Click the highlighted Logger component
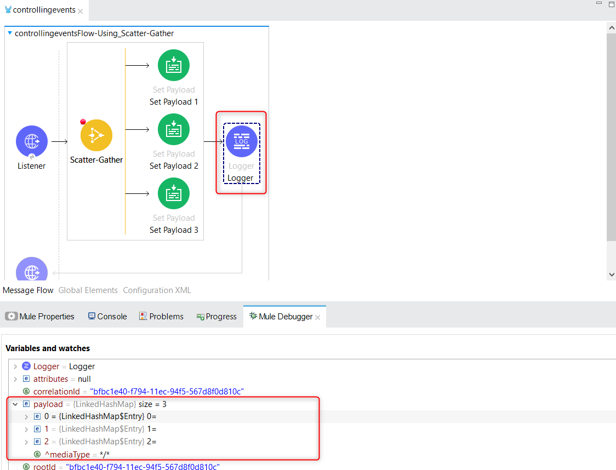616x470 pixels. [241, 141]
